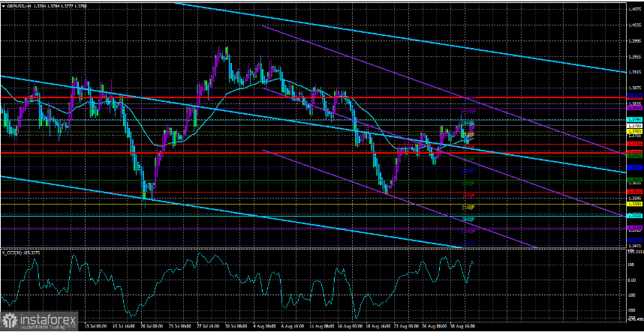This screenshot has width=644, height=332.
Task: Open the instaforex logo link
Action: pos(40,319)
